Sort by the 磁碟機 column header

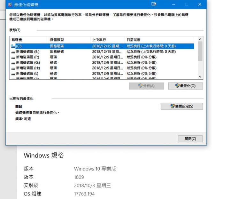coord(29,40)
